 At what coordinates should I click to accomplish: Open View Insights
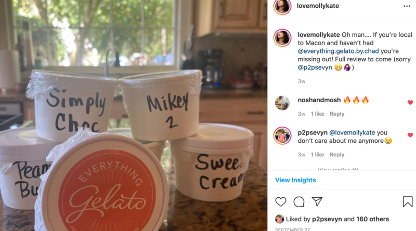coord(295,180)
